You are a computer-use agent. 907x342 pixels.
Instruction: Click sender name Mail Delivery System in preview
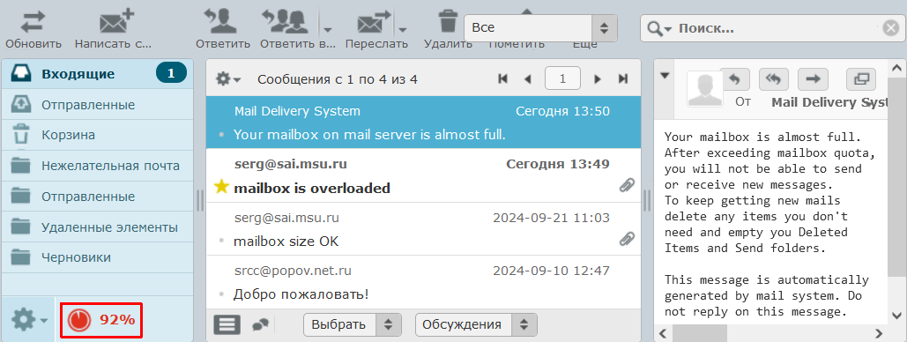(829, 102)
